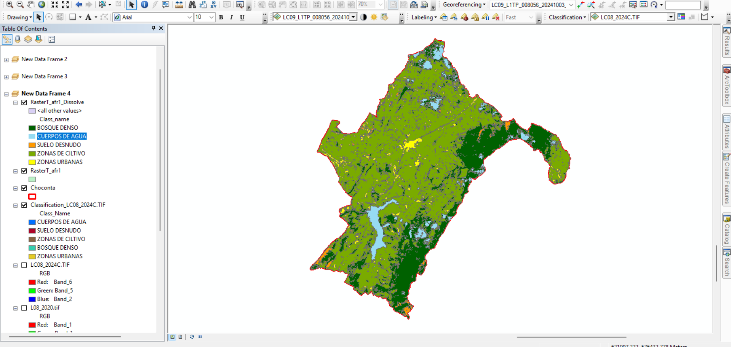Click the Training Sample Manager icon
The height and width of the screenshot is (347, 731).
[681, 17]
